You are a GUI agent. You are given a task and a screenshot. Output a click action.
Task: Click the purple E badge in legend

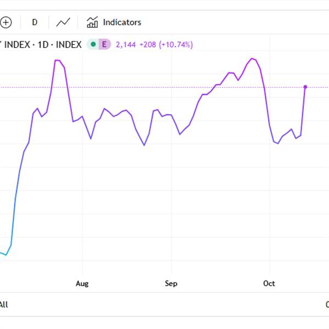[103, 44]
